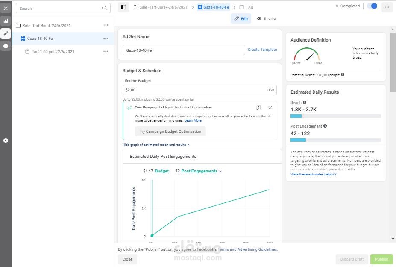Open the charts view icon in sidebar
396x267 pixels.
click(6, 21)
